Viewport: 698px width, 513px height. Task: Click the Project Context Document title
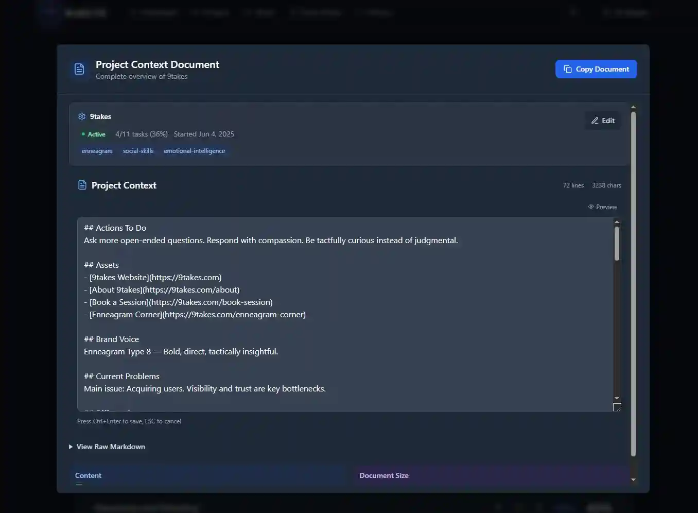click(x=158, y=64)
